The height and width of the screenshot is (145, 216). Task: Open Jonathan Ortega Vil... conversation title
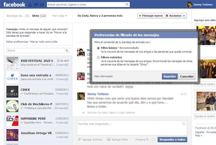(x=37, y=133)
